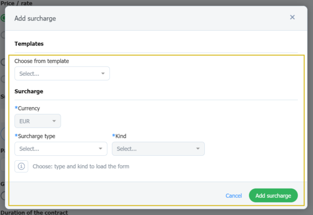
Task: Click the green Add surcharge button
Action: pos(273,196)
